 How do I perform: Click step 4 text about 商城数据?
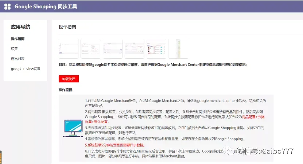[165, 139]
